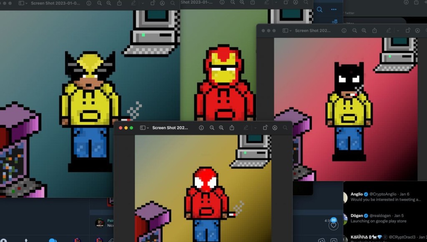The image size is (427, 242).
Task: Share the Spider-Man screenshot
Action: [x=232, y=128]
